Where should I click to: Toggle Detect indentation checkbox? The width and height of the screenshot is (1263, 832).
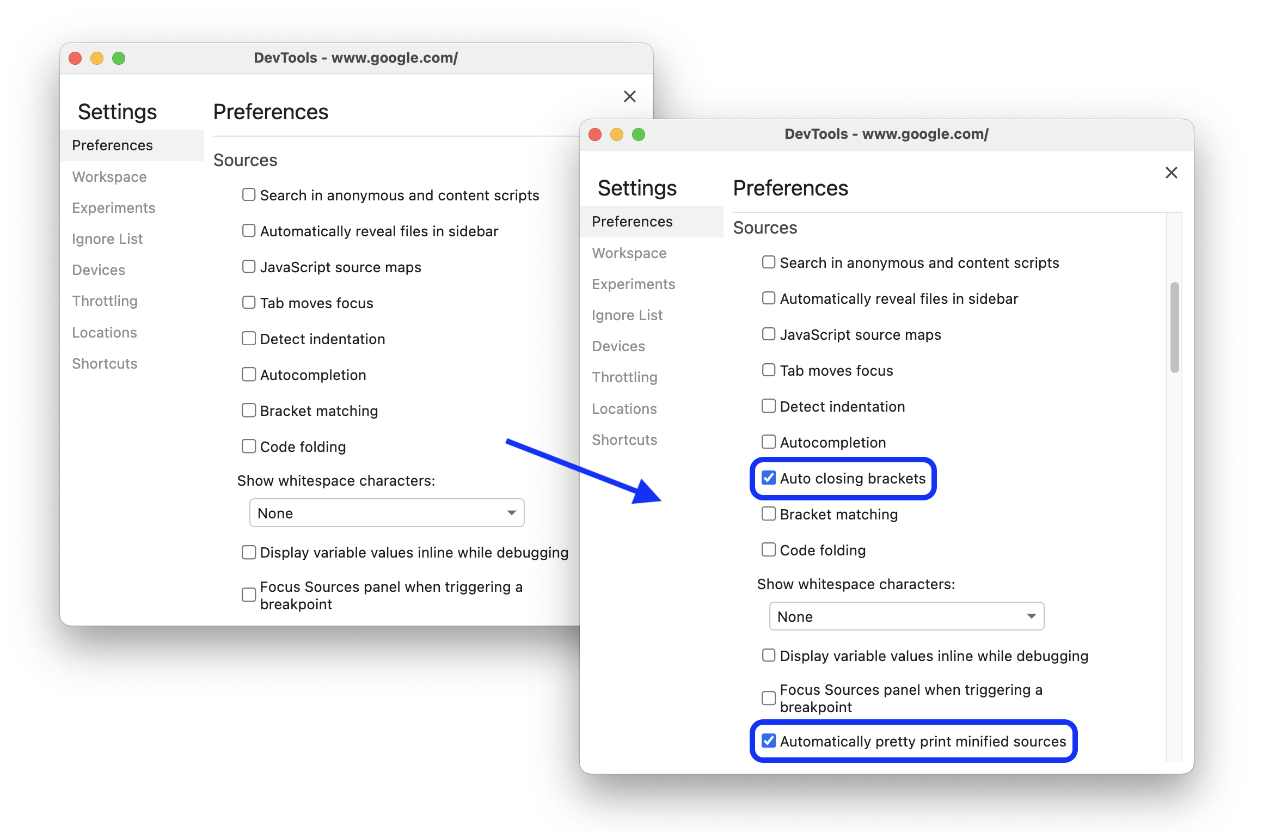(x=770, y=406)
